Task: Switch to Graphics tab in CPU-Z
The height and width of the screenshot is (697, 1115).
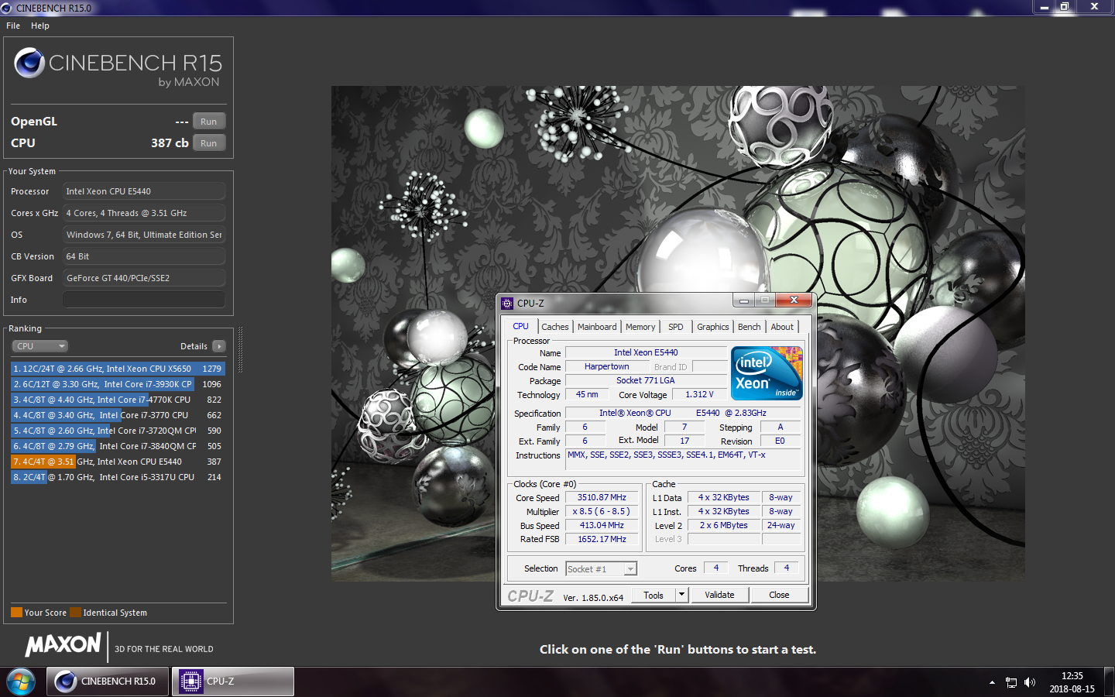Action: 713,327
